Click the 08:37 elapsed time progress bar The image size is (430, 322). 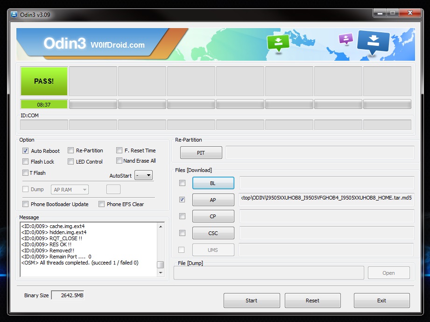44,105
